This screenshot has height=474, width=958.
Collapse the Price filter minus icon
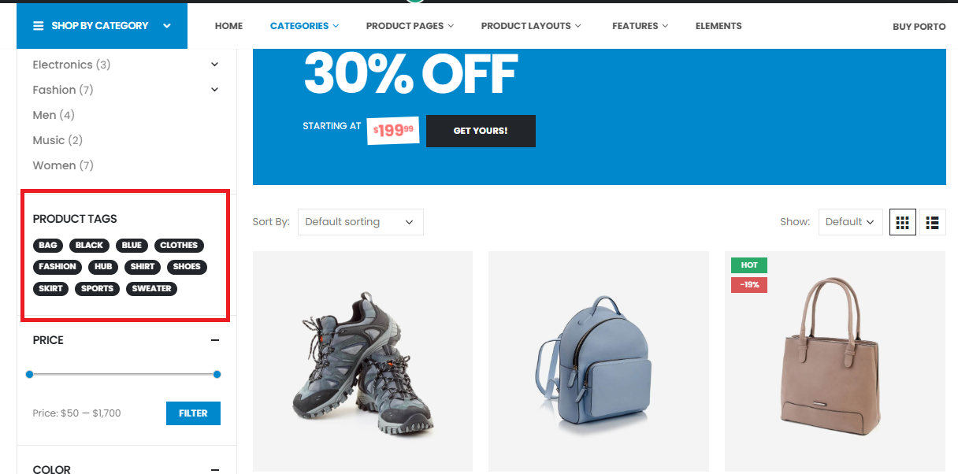pos(215,340)
